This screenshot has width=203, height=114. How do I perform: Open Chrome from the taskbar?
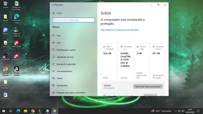click(x=33, y=111)
